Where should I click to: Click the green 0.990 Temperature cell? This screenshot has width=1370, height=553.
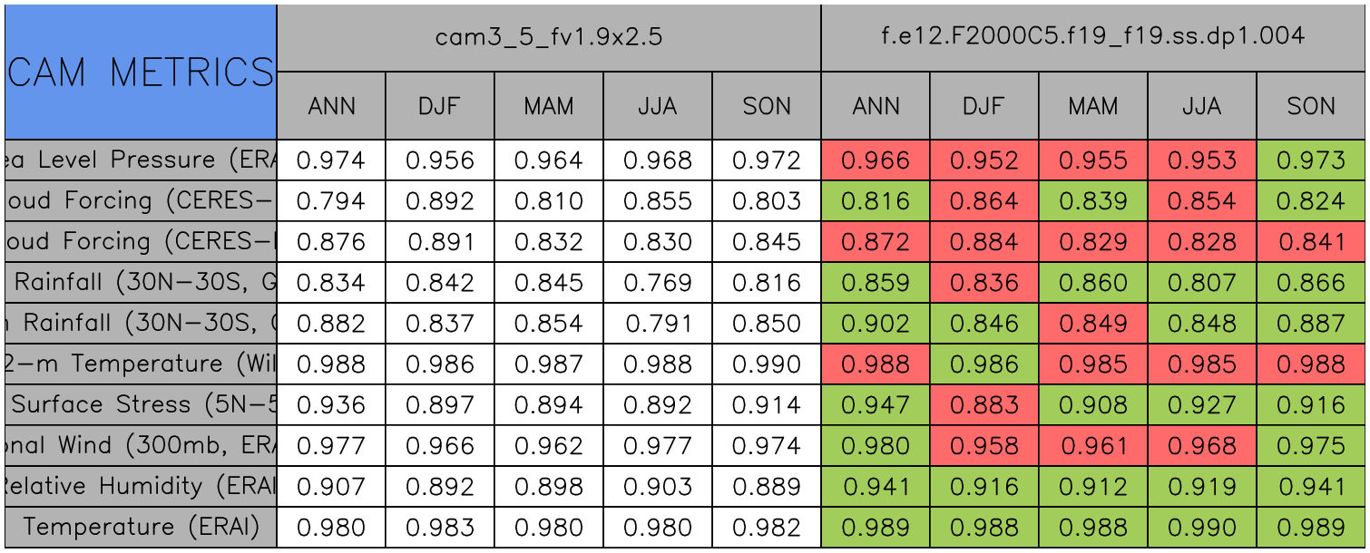click(1202, 528)
